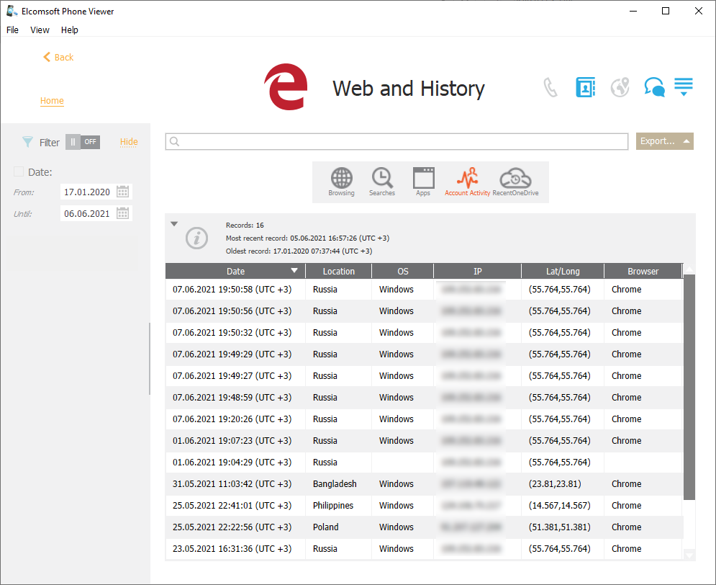Open the Help menu

(69, 30)
